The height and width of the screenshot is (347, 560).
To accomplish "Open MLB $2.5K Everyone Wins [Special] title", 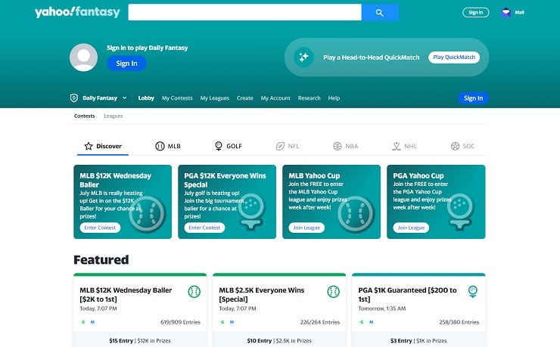I will click(261, 295).
